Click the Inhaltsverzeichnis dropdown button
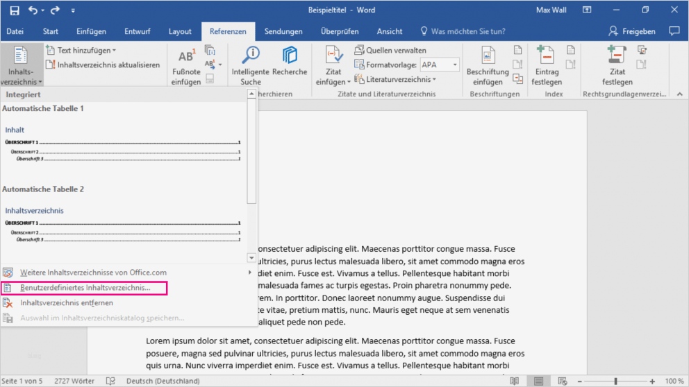689x387 pixels. coord(21,66)
